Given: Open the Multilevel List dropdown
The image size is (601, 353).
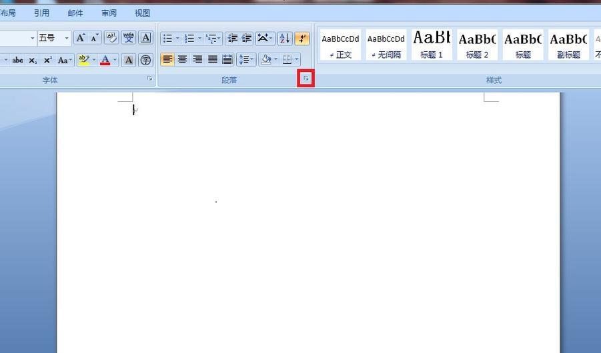Looking at the screenshot, I should point(213,38).
